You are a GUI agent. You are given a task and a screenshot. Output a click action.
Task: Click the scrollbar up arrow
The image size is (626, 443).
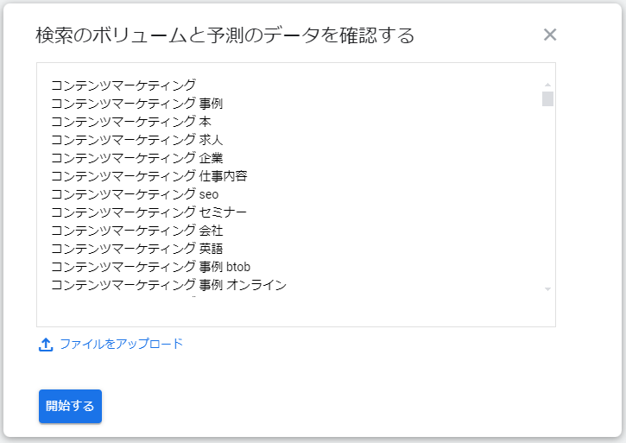point(547,84)
